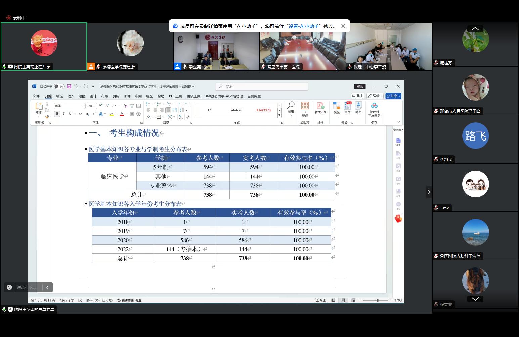
Task: Click the 文库 library icon
Action: point(348,107)
